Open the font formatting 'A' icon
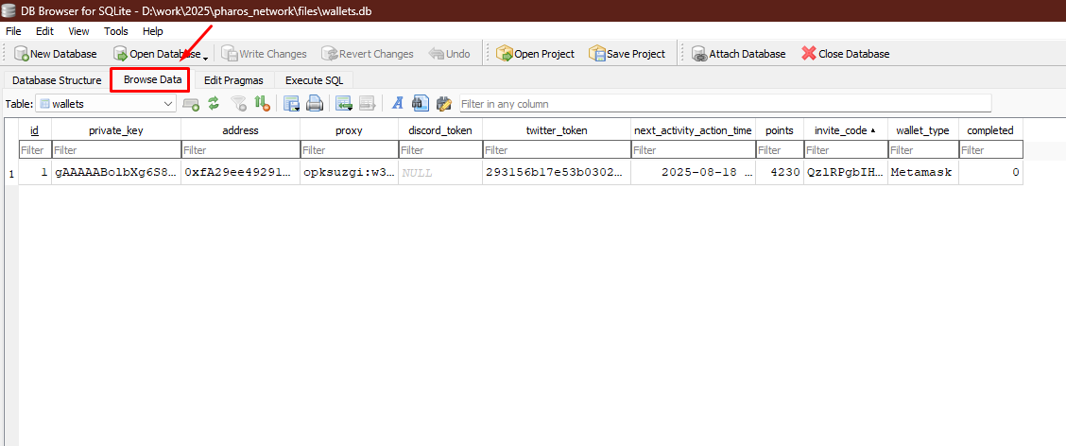This screenshot has height=446, width=1066. [398, 103]
